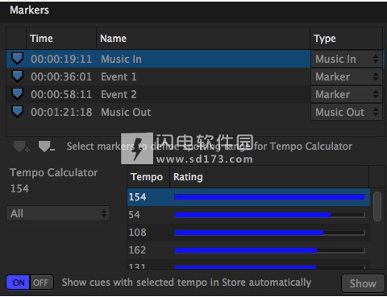Click the add marker icon with plus
The width and height of the screenshot is (387, 297).
pos(21,146)
